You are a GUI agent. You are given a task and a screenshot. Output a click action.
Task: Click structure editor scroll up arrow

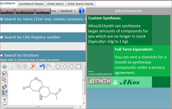click(x=84, y=64)
